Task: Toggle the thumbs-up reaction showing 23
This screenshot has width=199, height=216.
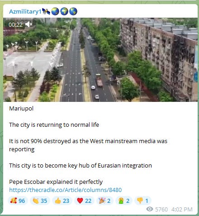Action: coord(62,201)
